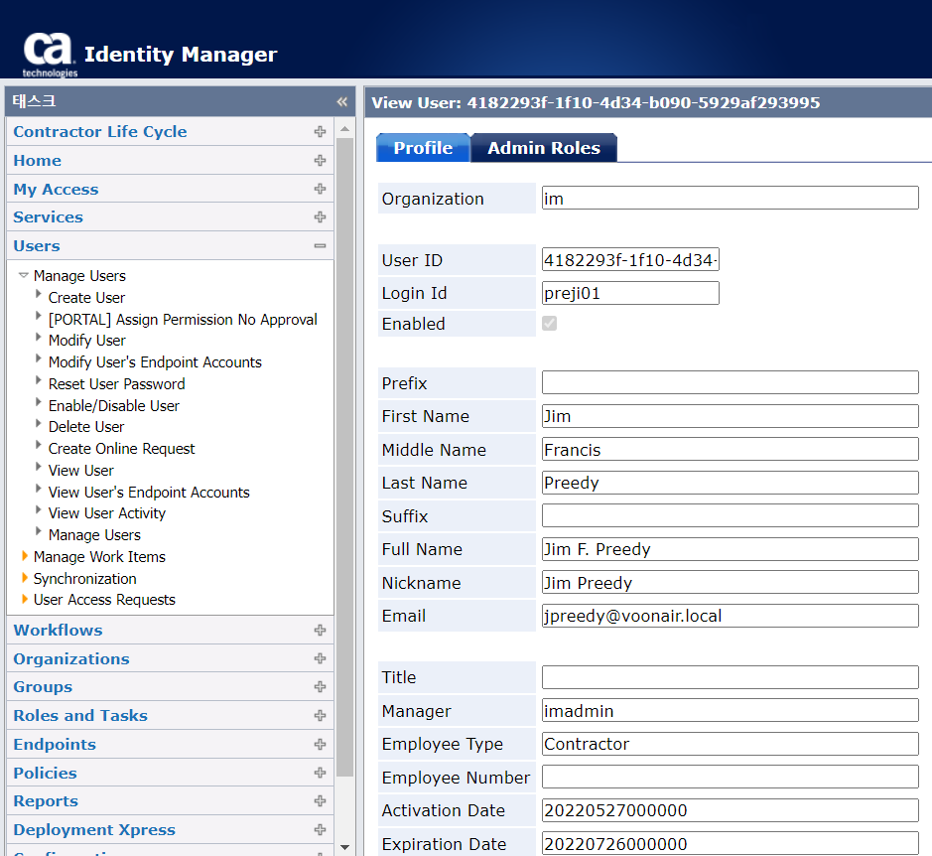
Task: Click the Manager field
Action: point(730,710)
